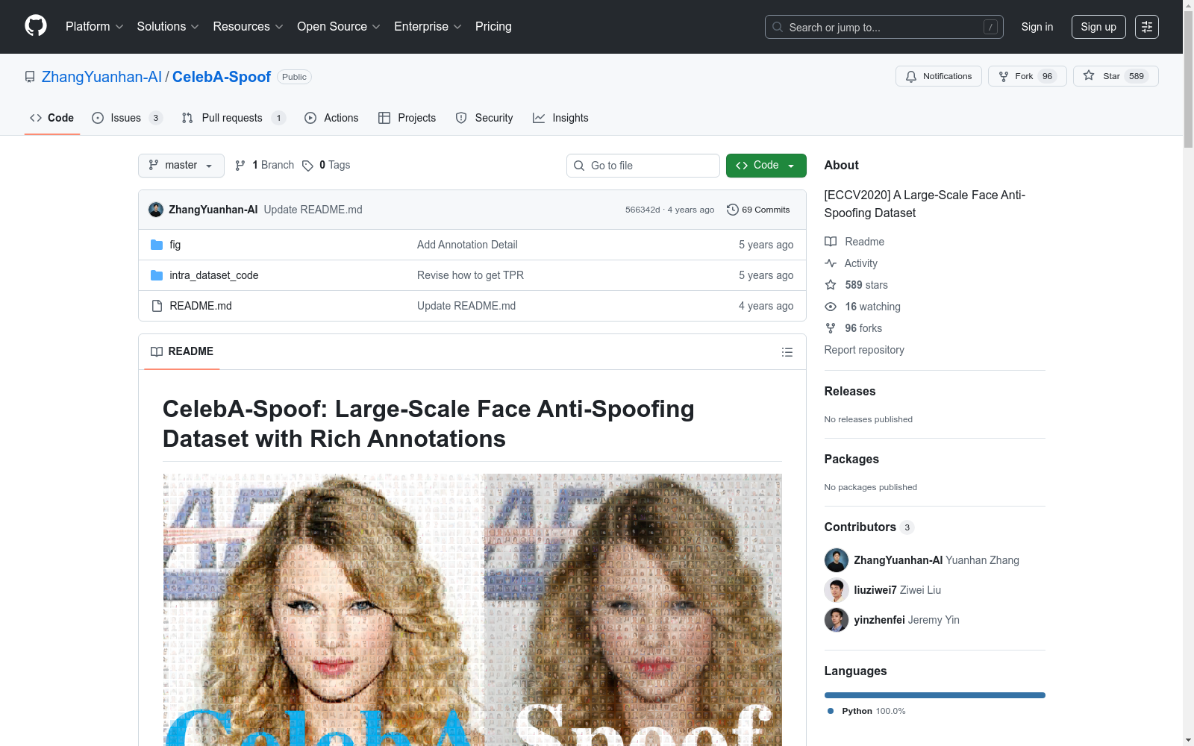Open the Projects tab
The image size is (1194, 746).
coord(407,118)
